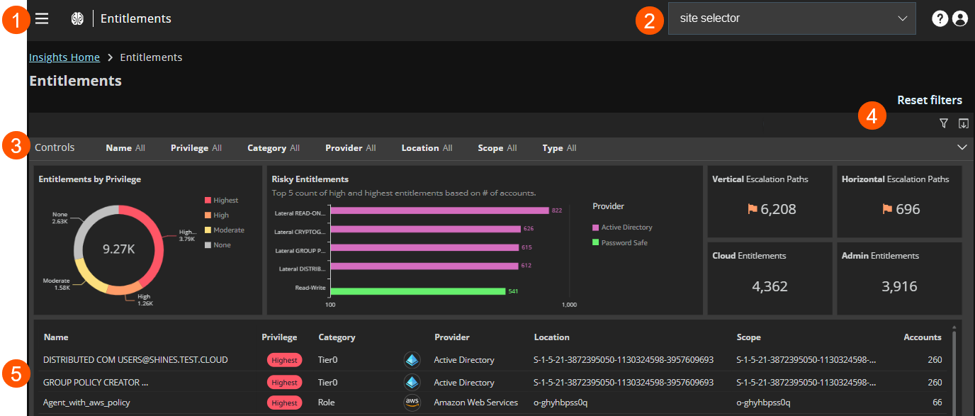
Task: Click the filter funnel icon
Action: pos(943,124)
